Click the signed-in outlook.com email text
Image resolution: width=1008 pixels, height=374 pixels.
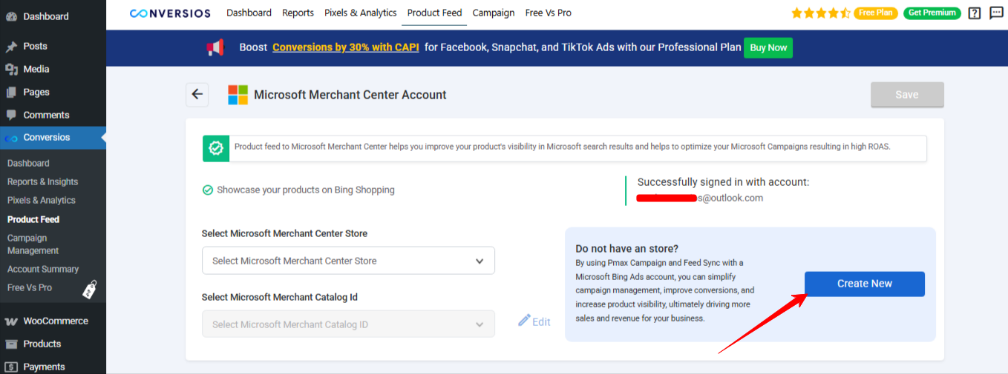[x=700, y=198]
